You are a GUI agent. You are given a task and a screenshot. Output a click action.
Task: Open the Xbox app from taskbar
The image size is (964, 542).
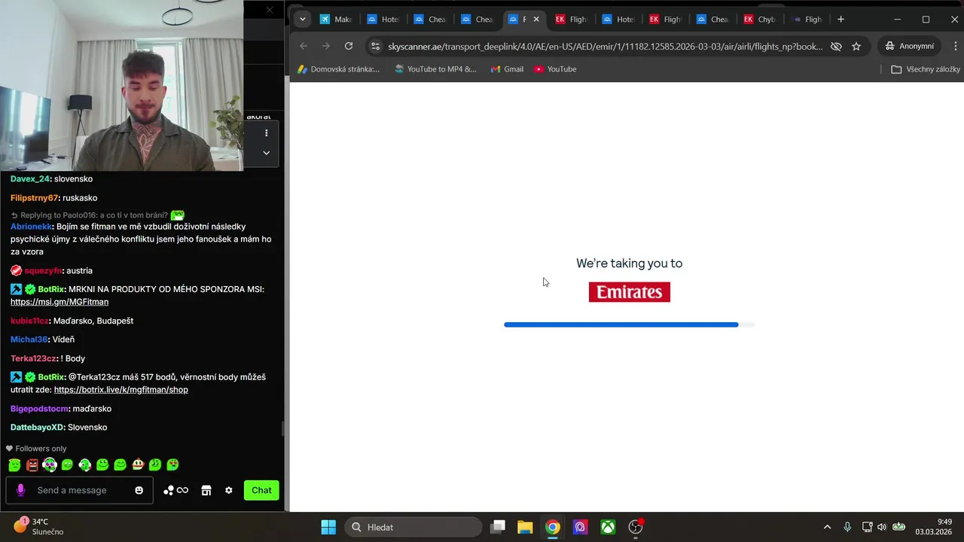tap(608, 527)
